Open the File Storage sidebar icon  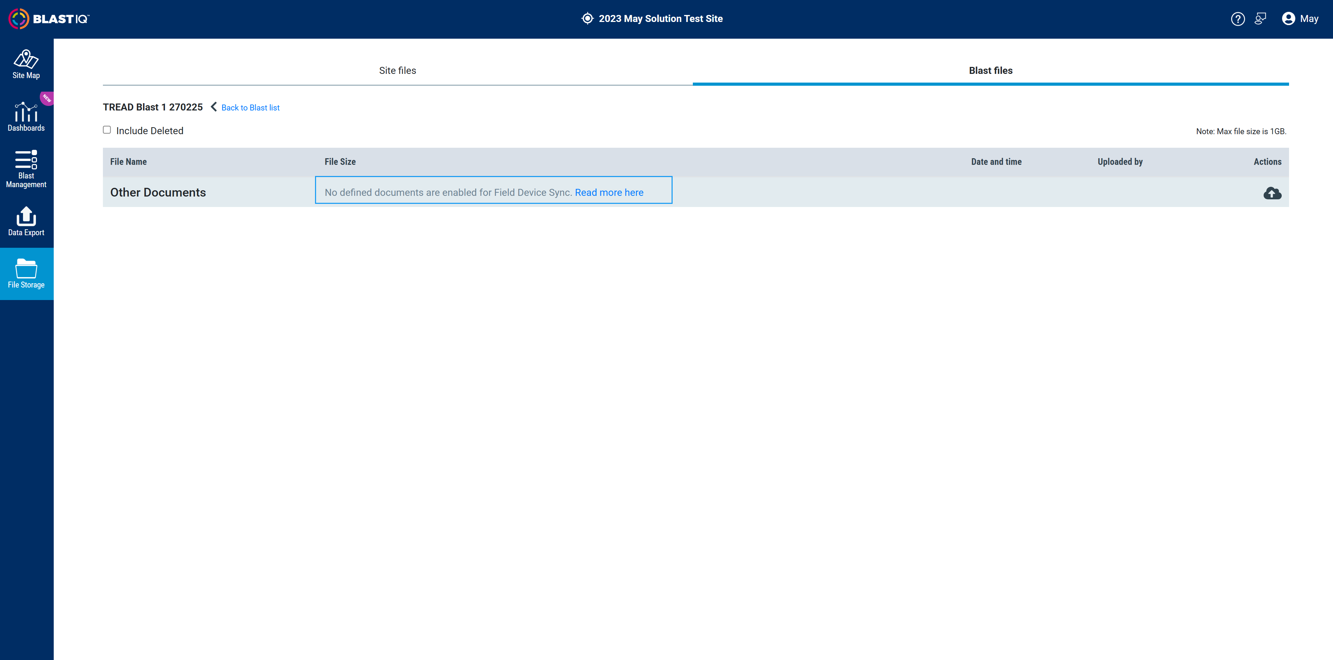click(x=26, y=274)
